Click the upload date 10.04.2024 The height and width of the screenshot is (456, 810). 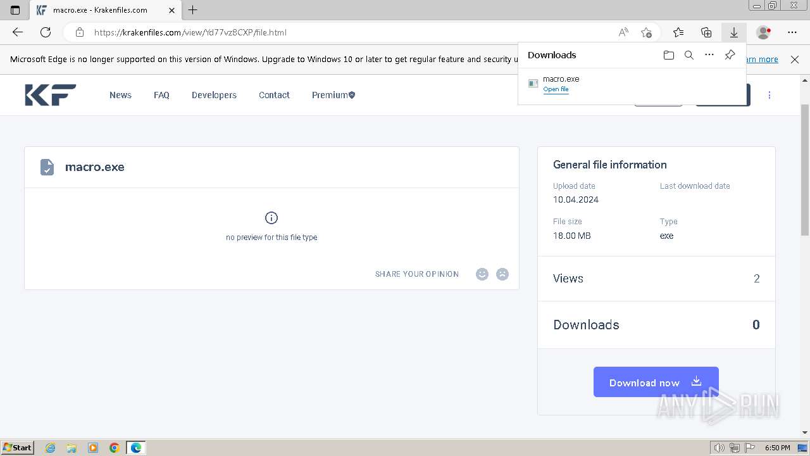(x=576, y=199)
